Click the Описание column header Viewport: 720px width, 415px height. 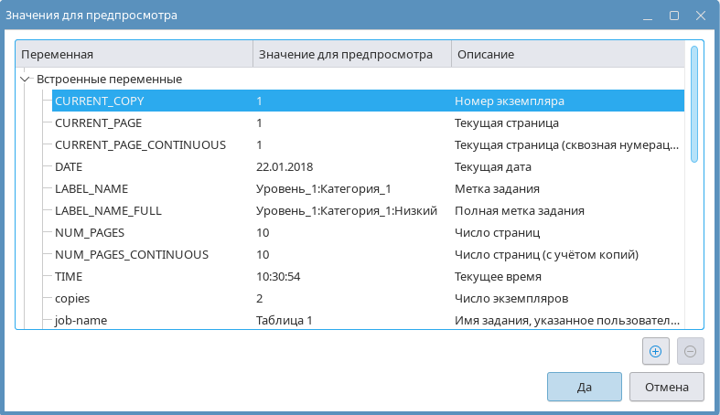click(x=567, y=55)
